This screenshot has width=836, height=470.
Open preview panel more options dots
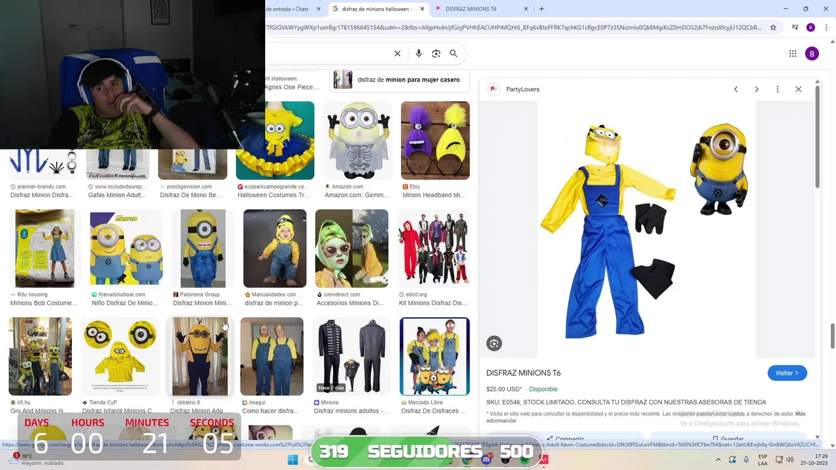pos(777,89)
